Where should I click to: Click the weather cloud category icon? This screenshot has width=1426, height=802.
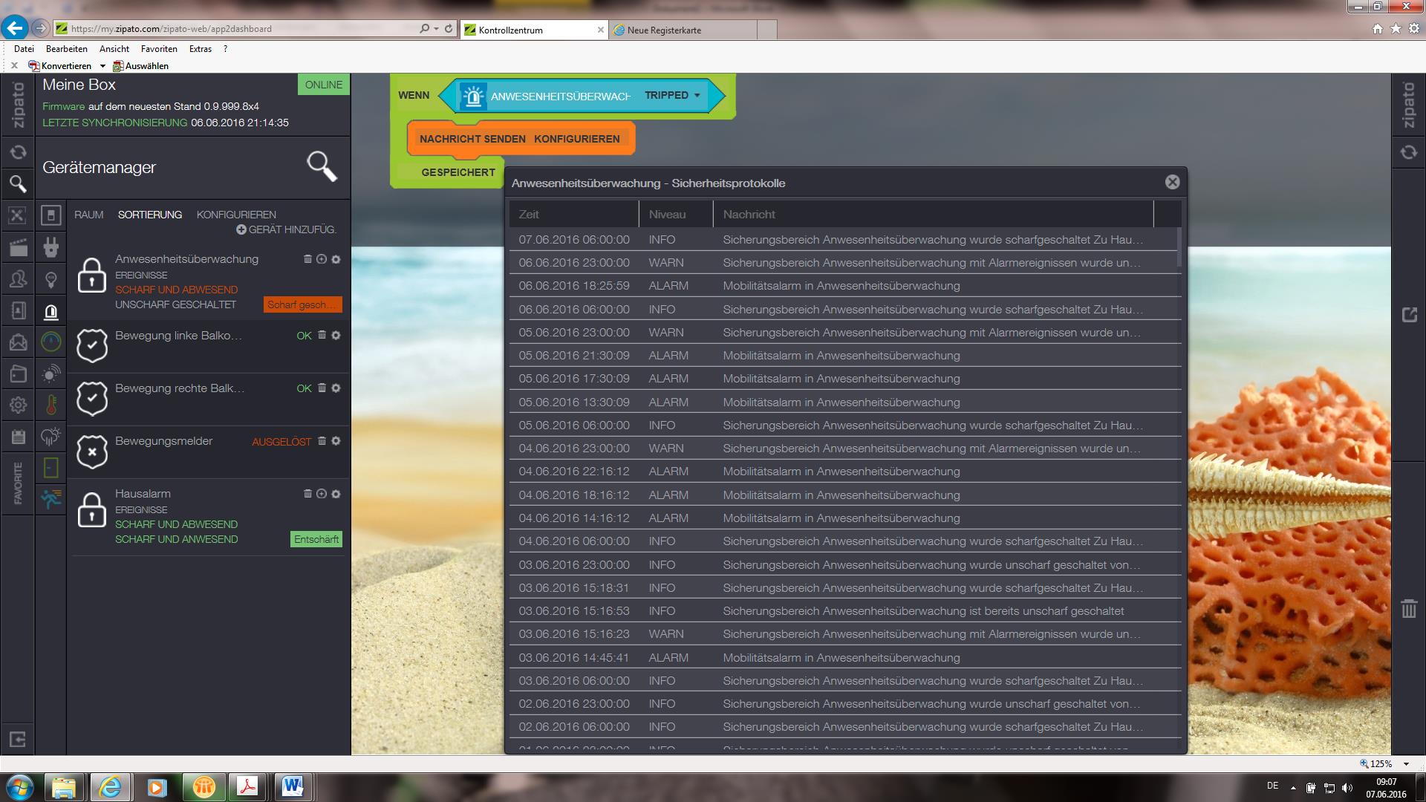[x=51, y=437]
